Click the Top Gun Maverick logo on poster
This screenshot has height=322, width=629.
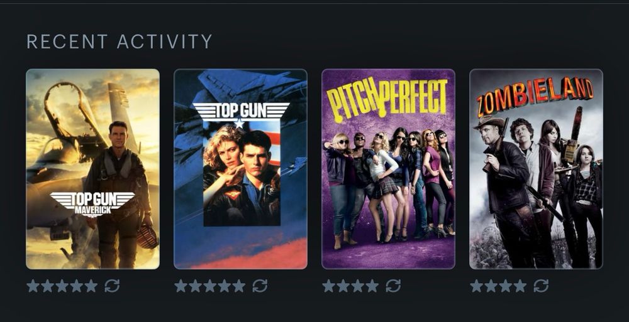(92, 204)
